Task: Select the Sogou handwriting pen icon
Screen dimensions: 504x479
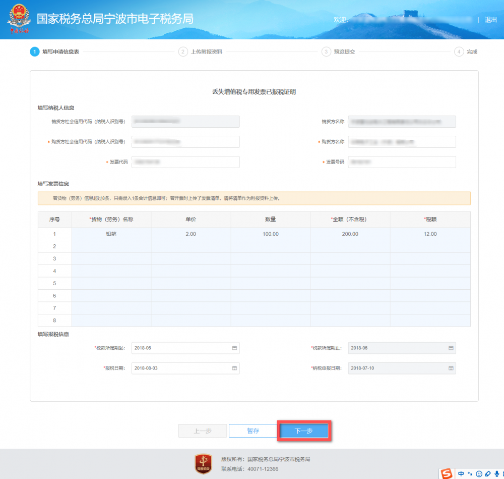Action: point(487,473)
